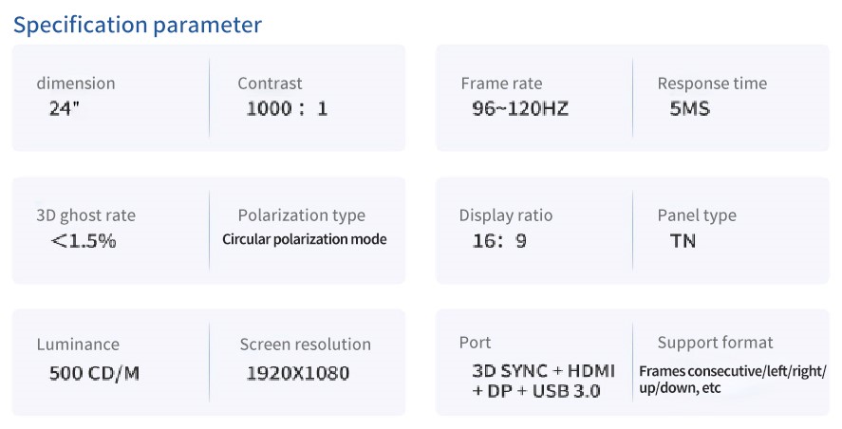The width and height of the screenshot is (842, 429).
Task: Click the Luminance label
Action: (x=78, y=345)
